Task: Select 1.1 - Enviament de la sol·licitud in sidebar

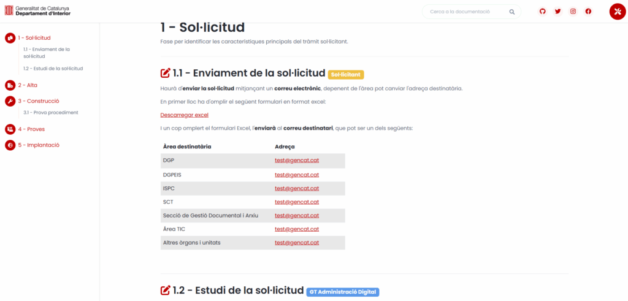Action: [47, 53]
